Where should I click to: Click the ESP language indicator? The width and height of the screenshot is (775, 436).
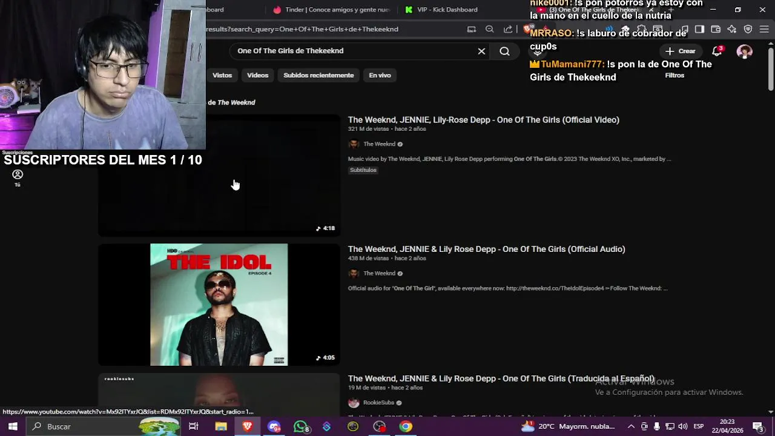pos(699,426)
